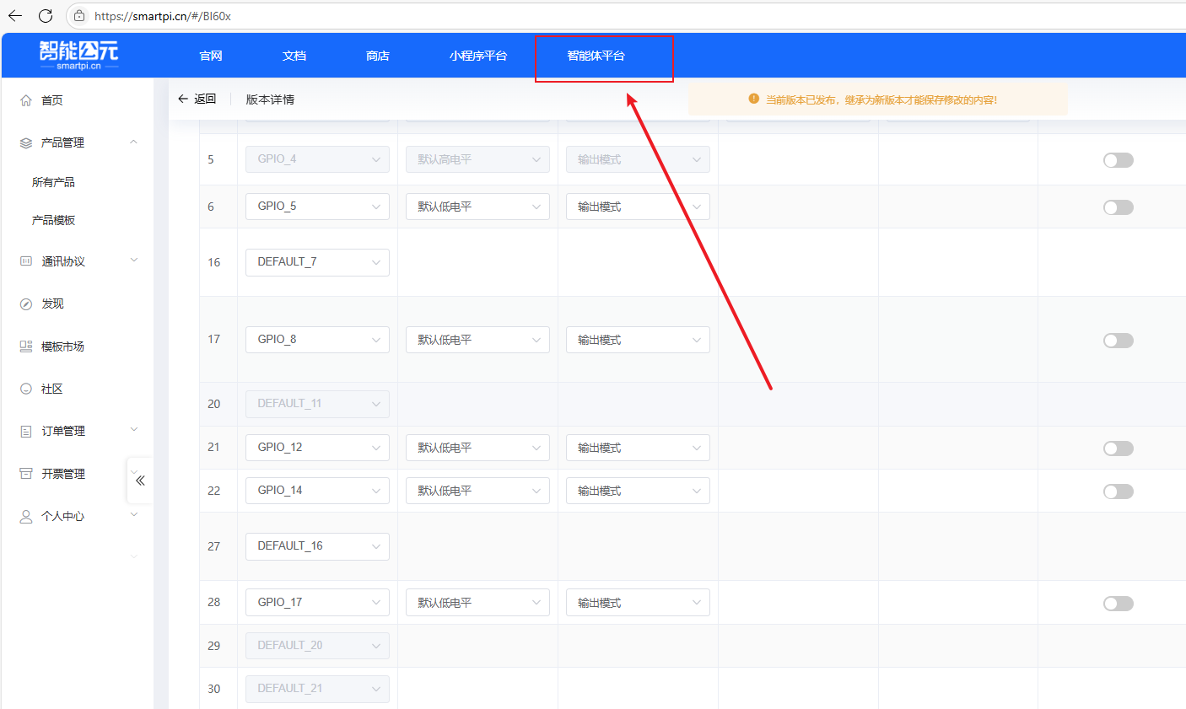
Task: Open 所有产品 in the sidebar
Action: (x=53, y=182)
